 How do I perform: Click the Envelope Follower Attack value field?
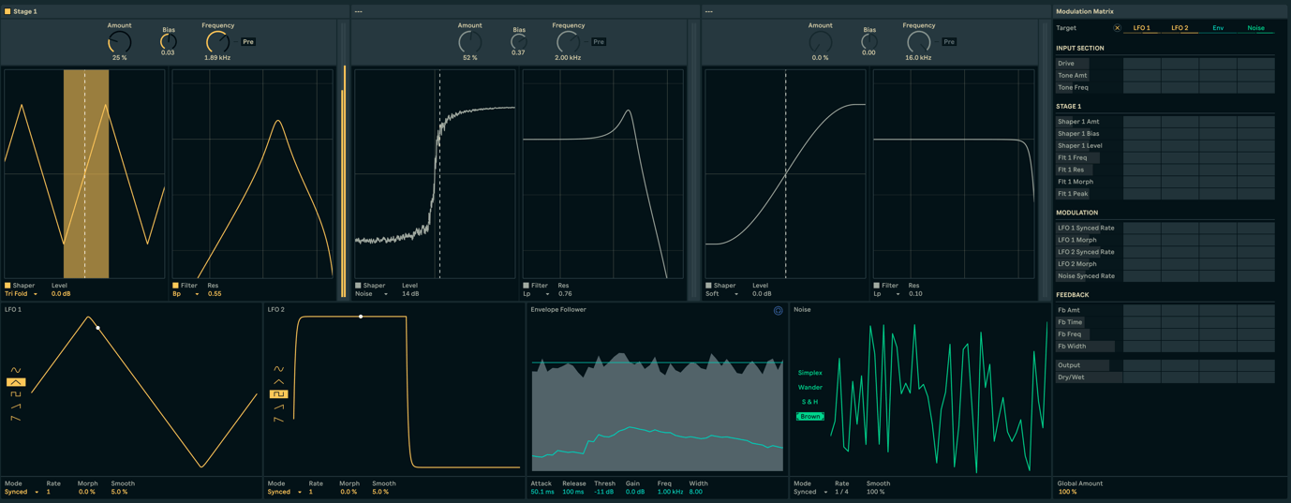pos(542,492)
